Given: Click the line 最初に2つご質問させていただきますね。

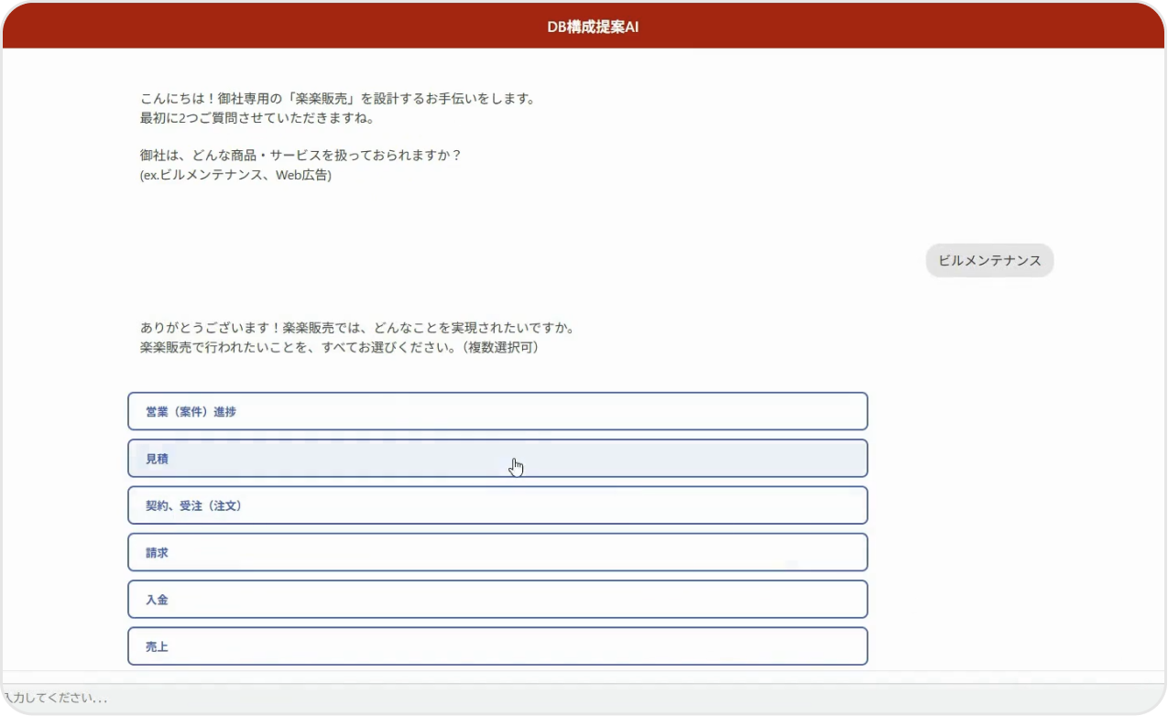Looking at the screenshot, I should point(257,118).
